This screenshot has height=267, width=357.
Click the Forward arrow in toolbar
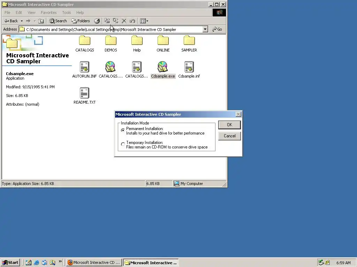(x=28, y=21)
